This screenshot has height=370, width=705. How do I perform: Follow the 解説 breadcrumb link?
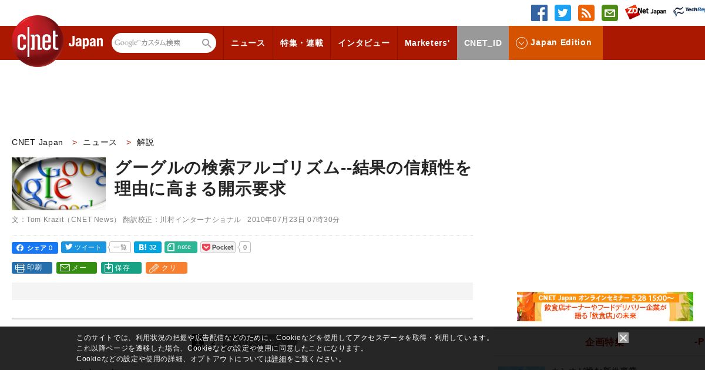coord(145,142)
